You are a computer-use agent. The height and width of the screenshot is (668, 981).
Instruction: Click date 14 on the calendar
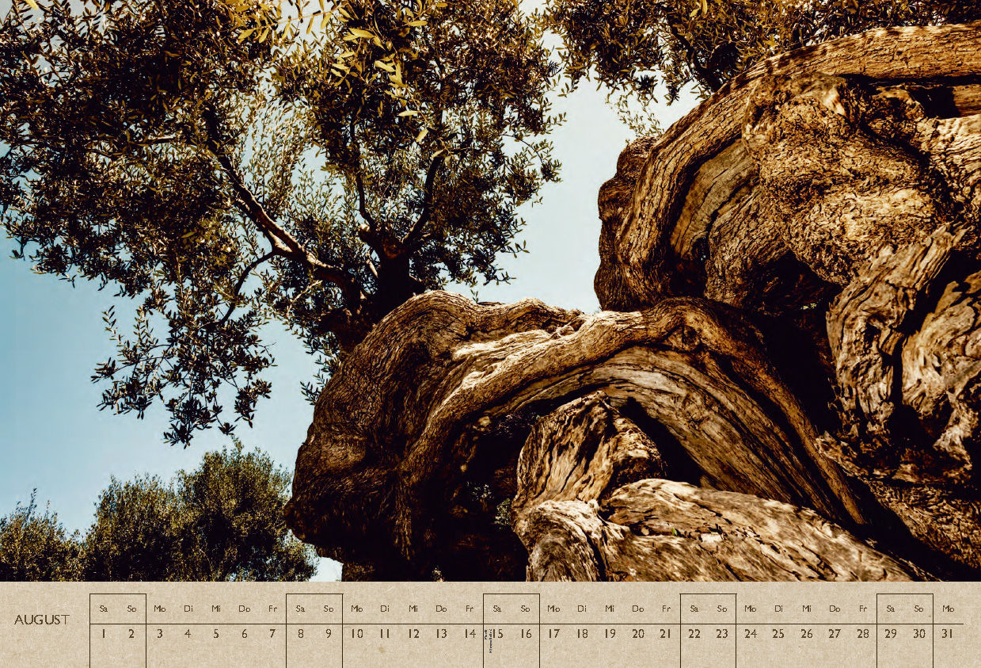point(470,634)
